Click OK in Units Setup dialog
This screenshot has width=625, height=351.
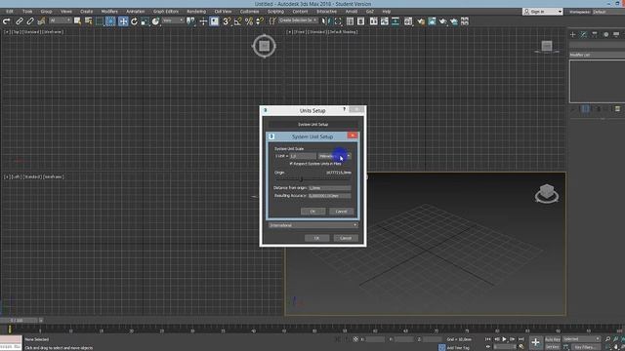(x=316, y=238)
